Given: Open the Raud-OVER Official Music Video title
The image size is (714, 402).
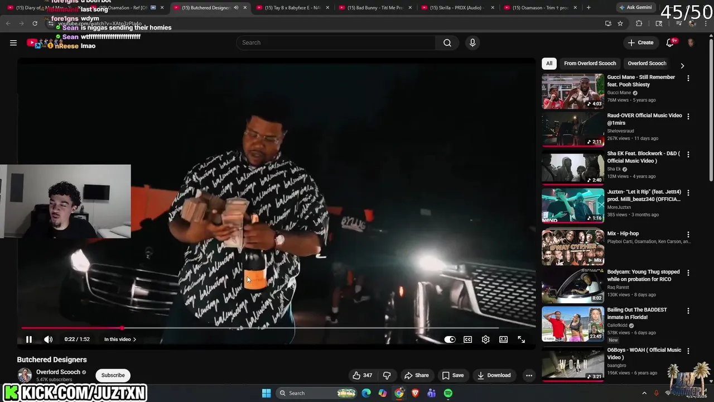Looking at the screenshot, I should [644, 119].
